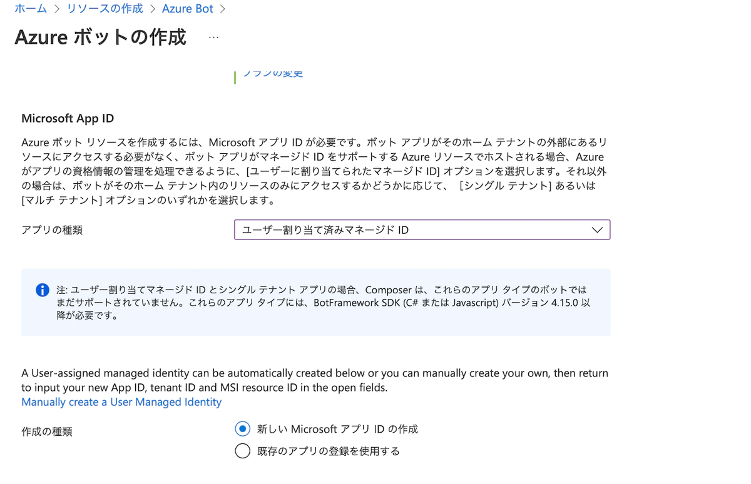Open Azure Bot breadcrumb link
Viewport: 751px width, 484px height.
tap(187, 9)
